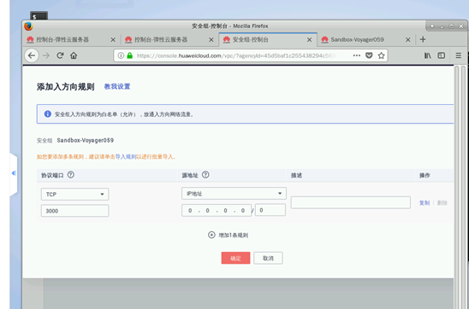Click the green padlock security icon
The height and width of the screenshot is (309, 469).
[x=129, y=55]
